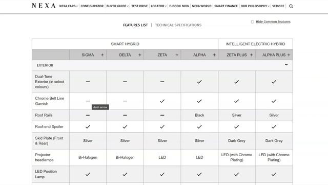
Task: Select the FEATURES LIST tab
Action: pos(135,25)
